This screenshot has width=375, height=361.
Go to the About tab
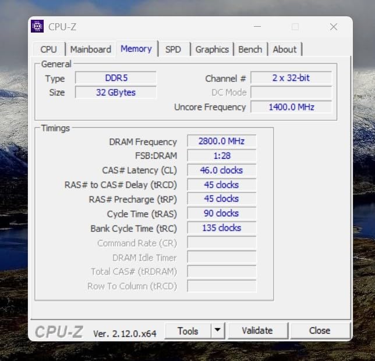[285, 49]
